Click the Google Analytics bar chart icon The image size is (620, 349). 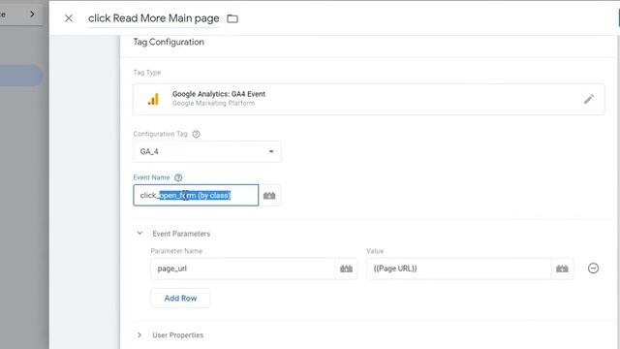click(153, 99)
